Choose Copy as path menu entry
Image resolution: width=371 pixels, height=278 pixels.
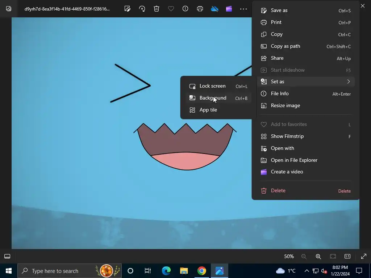[x=306, y=46]
